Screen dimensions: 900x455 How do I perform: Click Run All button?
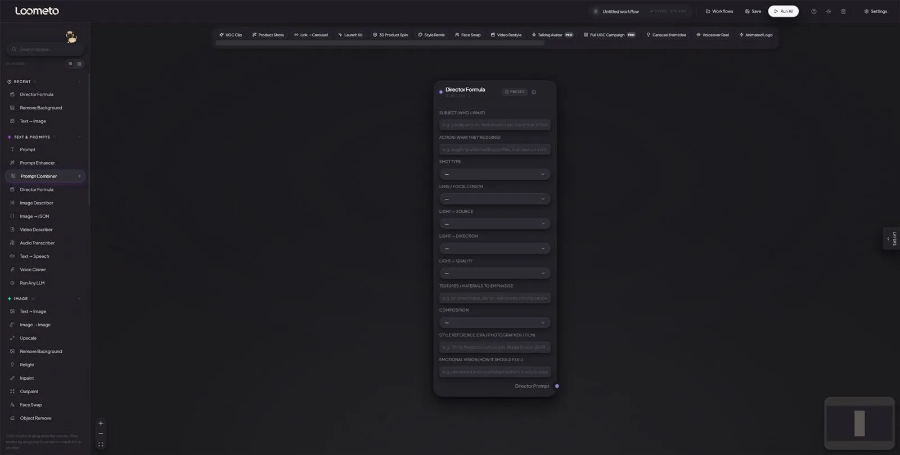click(x=783, y=11)
